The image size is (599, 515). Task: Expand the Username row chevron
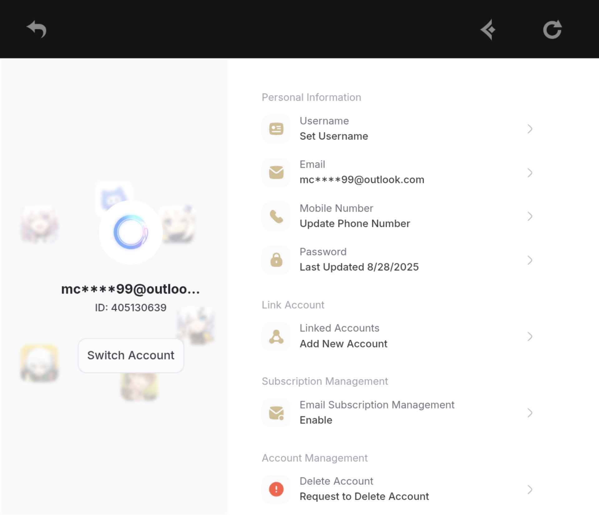[x=529, y=129]
